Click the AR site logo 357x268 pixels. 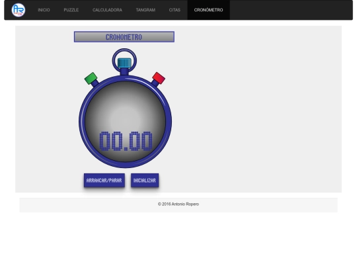click(x=19, y=10)
